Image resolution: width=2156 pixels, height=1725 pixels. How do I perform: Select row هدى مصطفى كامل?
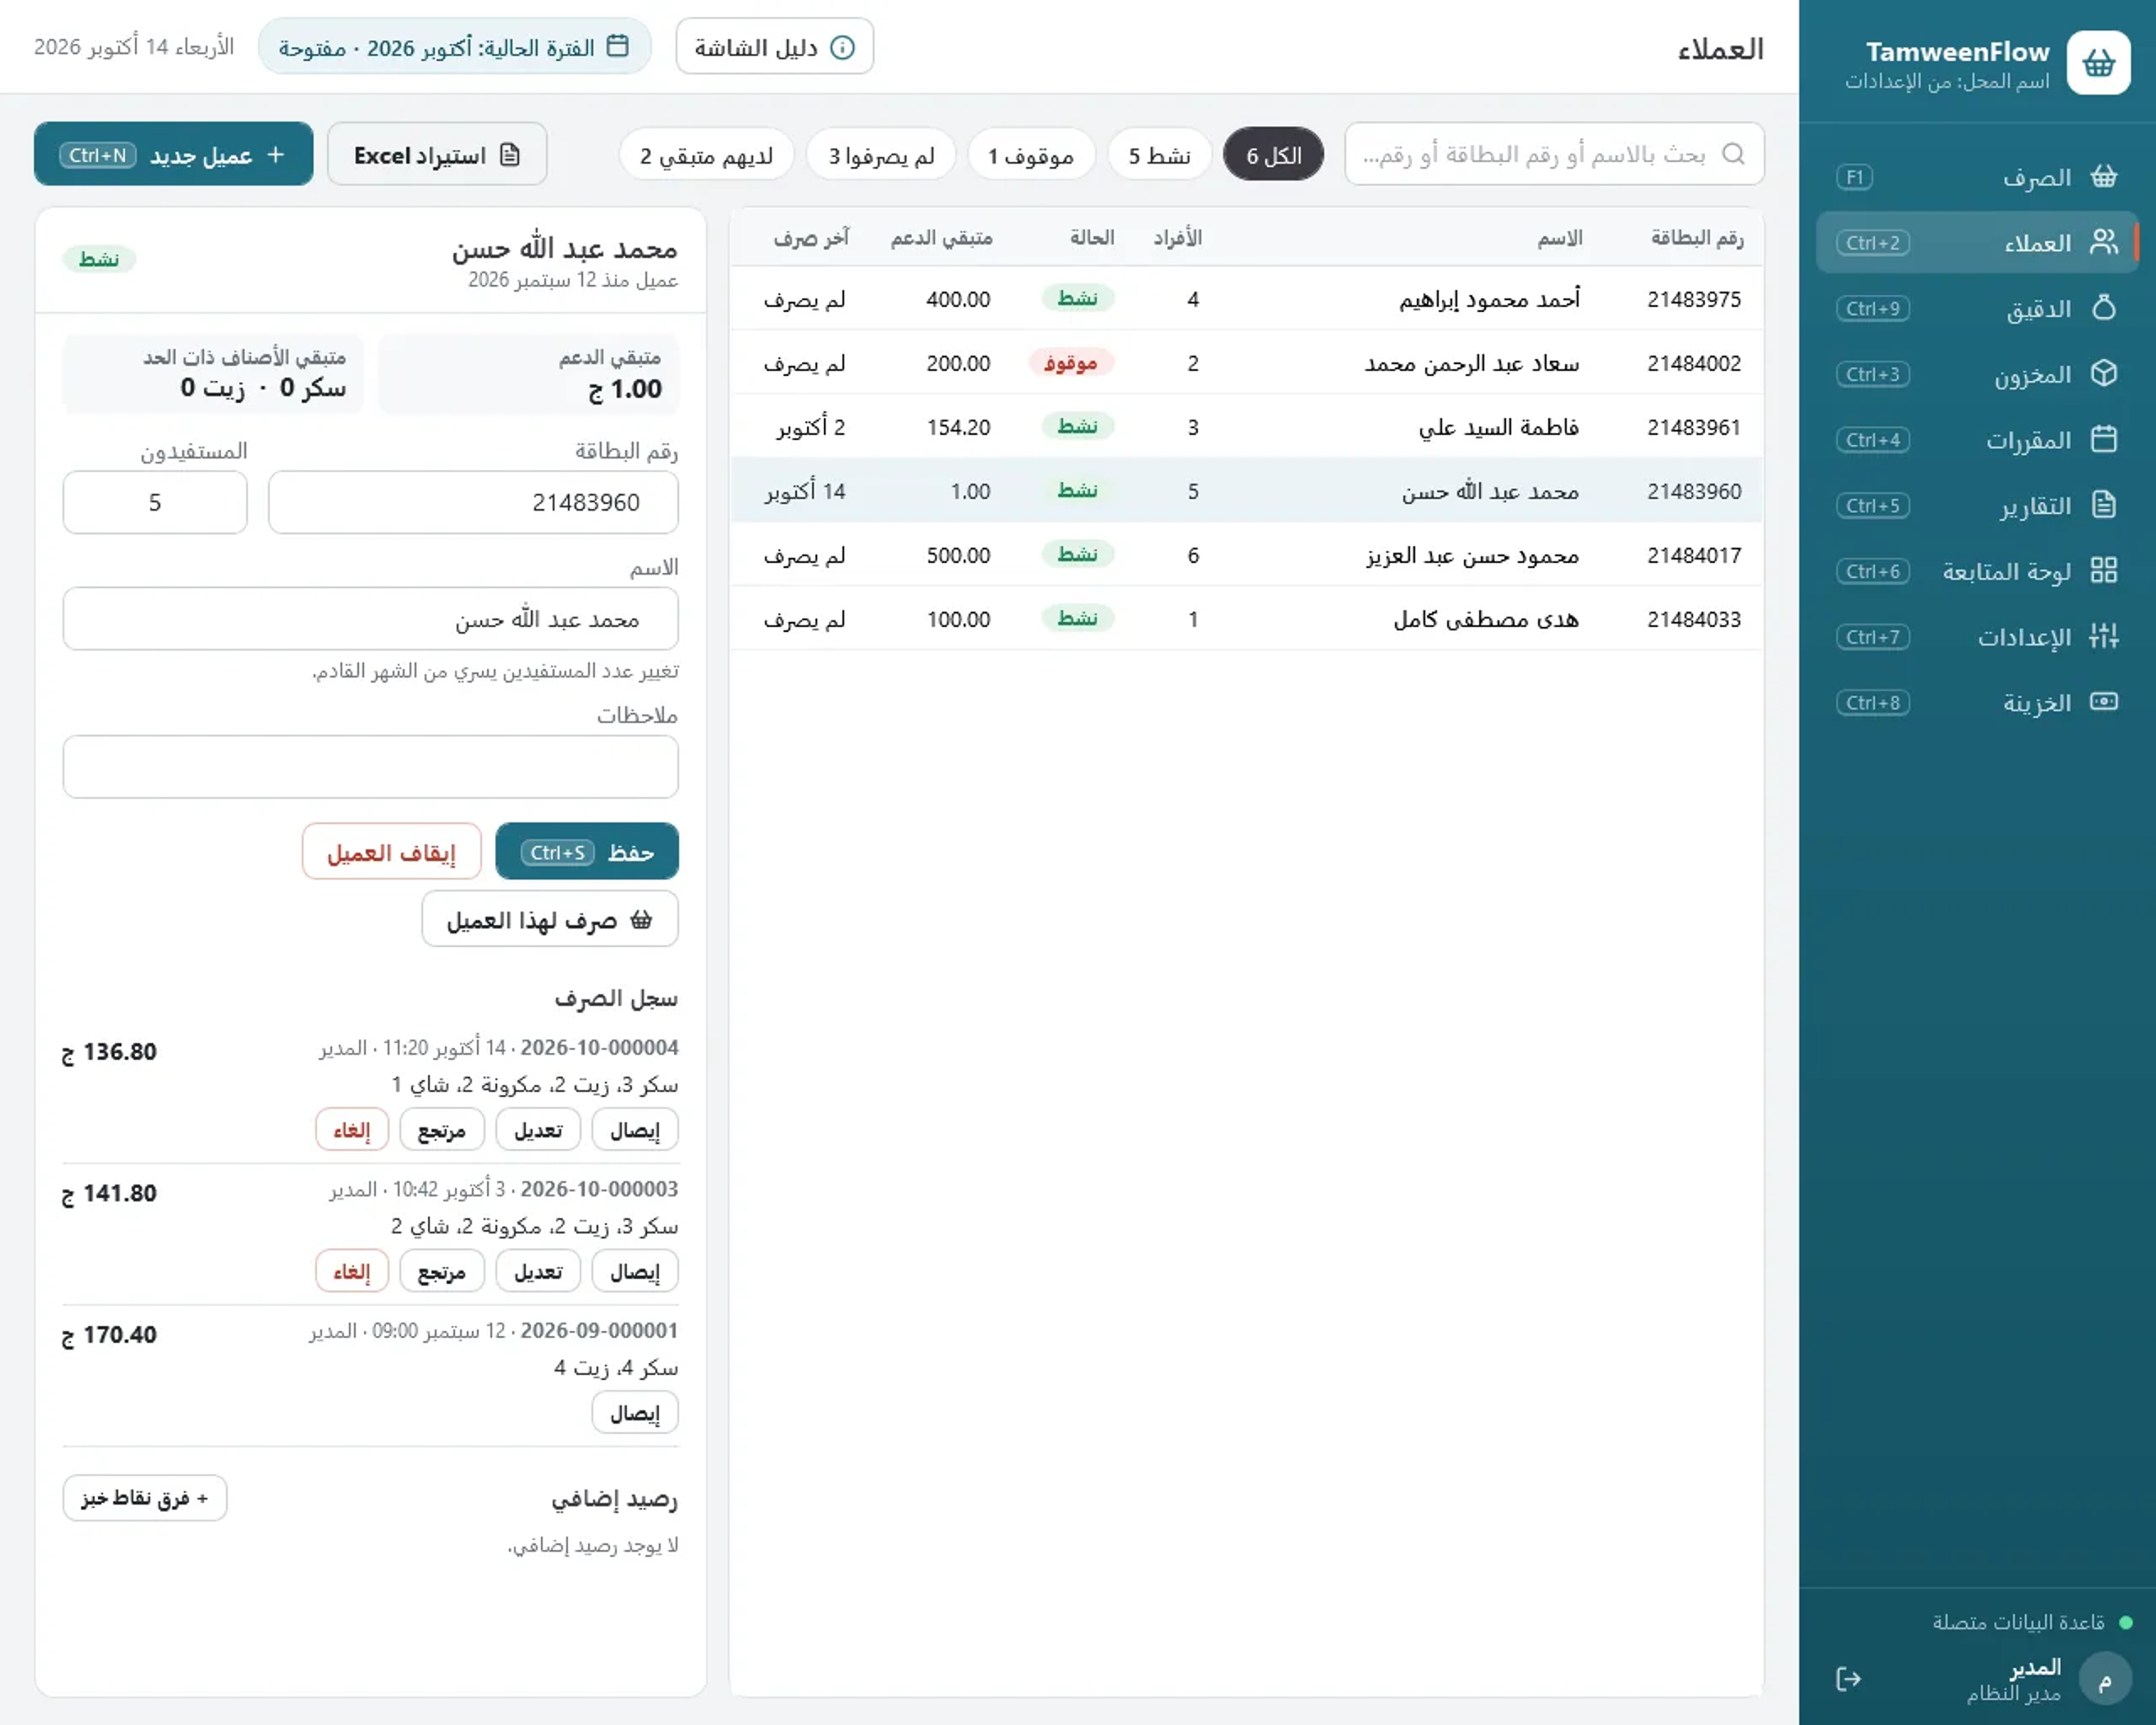1246,618
